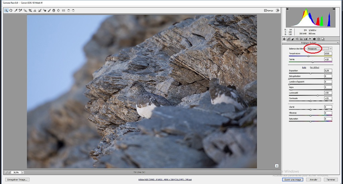
Task: Click the Ouvrir une image button
Action: (292, 179)
